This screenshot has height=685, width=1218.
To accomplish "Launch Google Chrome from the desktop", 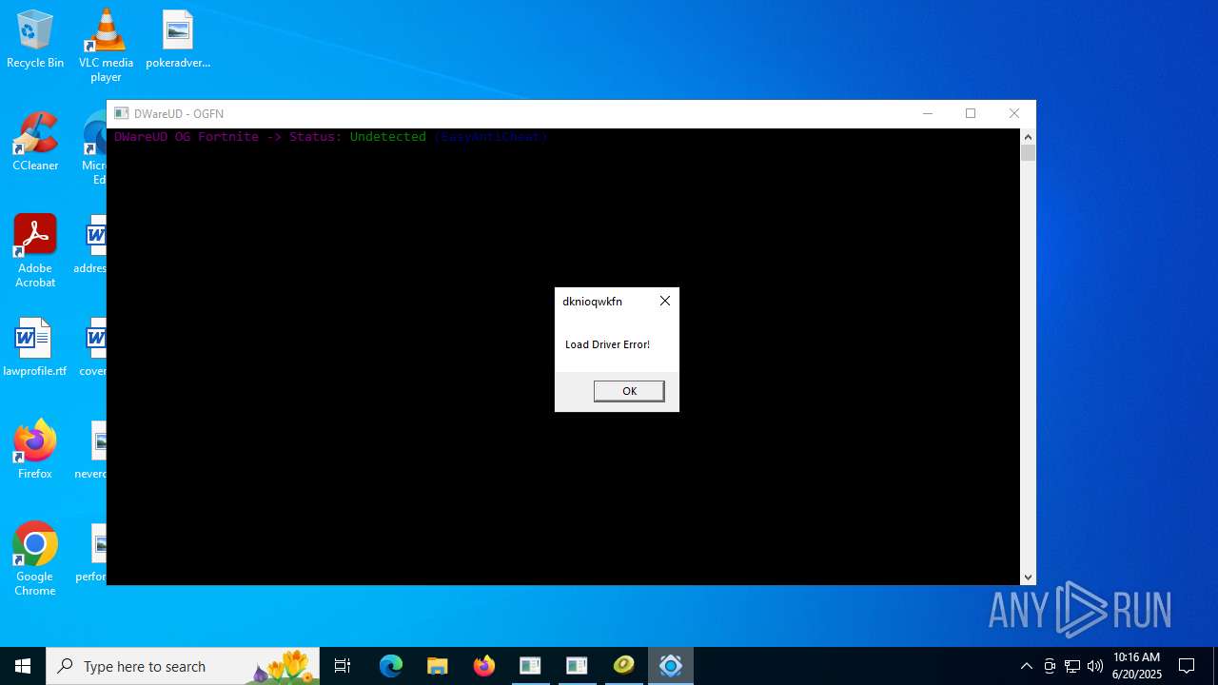I will pos(35,559).
